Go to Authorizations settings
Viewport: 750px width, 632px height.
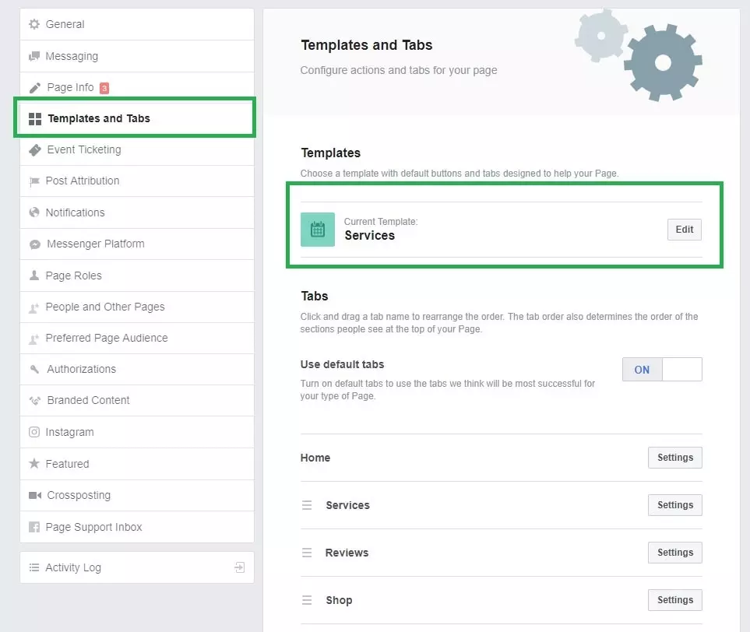pos(137,369)
